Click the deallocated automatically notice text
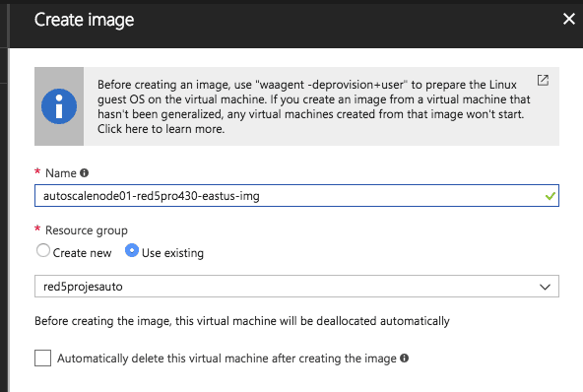The width and height of the screenshot is (583, 392). 242,321
